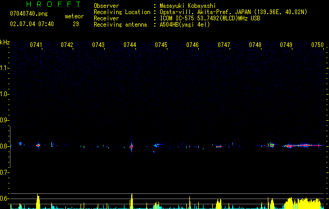Screen dimensions: 329x209
Task: Click the tall yellow intensity bar under 0741
Action: (x=38, y=201)
